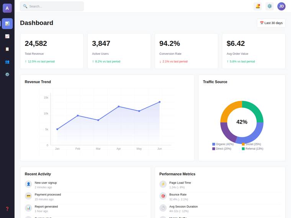
Task: Click the 'Revenue Trend' heading
Action: point(38,82)
